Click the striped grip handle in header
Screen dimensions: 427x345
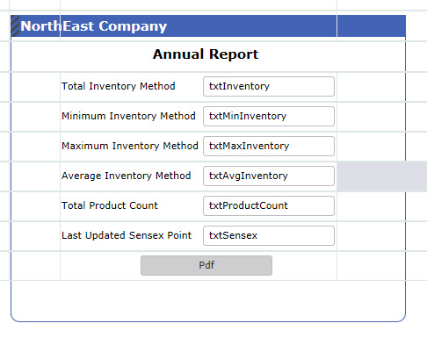(x=15, y=26)
